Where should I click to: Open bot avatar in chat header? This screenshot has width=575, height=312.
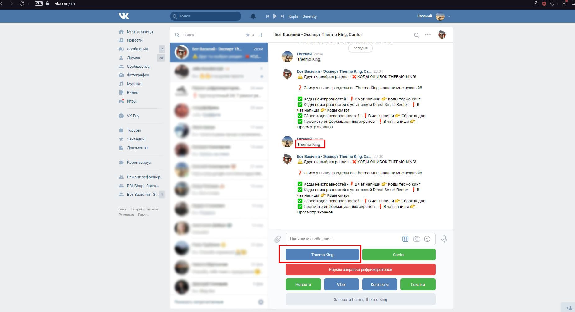click(442, 35)
